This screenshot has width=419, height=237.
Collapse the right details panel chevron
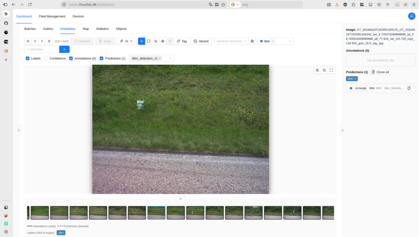coord(342,130)
